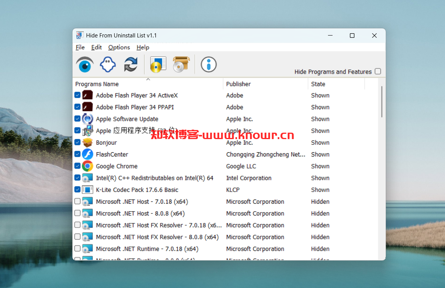
Task: Click the Bonjour package icon
Action: [x=88, y=142]
